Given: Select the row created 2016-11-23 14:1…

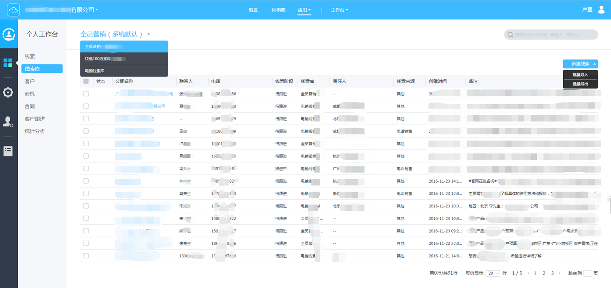Looking at the screenshot, I should point(86,181).
